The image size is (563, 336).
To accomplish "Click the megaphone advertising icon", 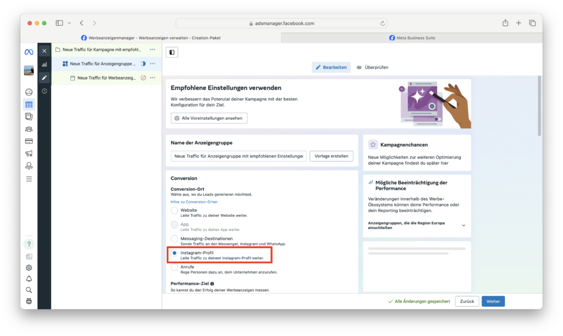I will tap(29, 154).
